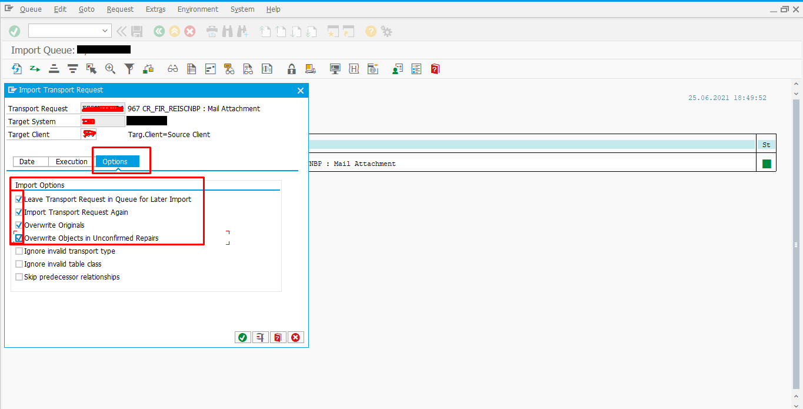The image size is (803, 409).
Task: Toggle the Import Transport Request Again checkbox
Action: 19,212
